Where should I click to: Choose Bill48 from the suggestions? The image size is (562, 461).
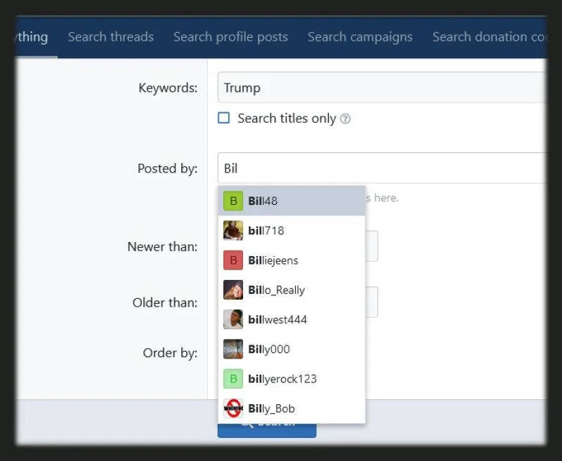(x=292, y=201)
